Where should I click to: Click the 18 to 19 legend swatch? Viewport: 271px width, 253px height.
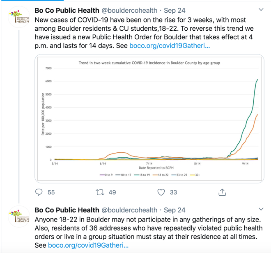(137, 175)
